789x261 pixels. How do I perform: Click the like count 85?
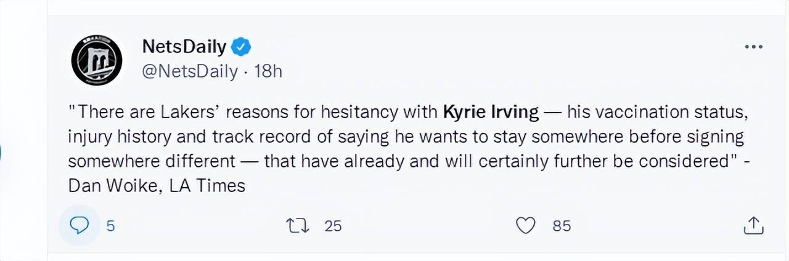[x=562, y=226]
